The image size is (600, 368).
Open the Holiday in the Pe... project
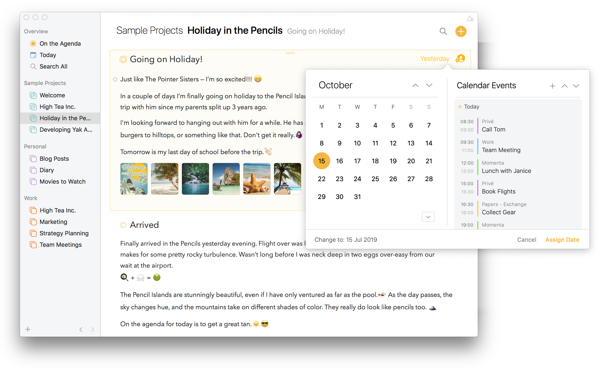pyautogui.click(x=64, y=118)
